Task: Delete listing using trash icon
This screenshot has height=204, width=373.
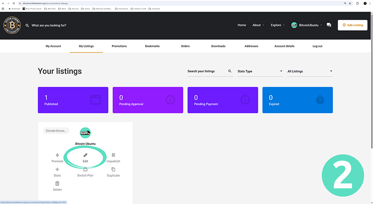Action: 58,183
